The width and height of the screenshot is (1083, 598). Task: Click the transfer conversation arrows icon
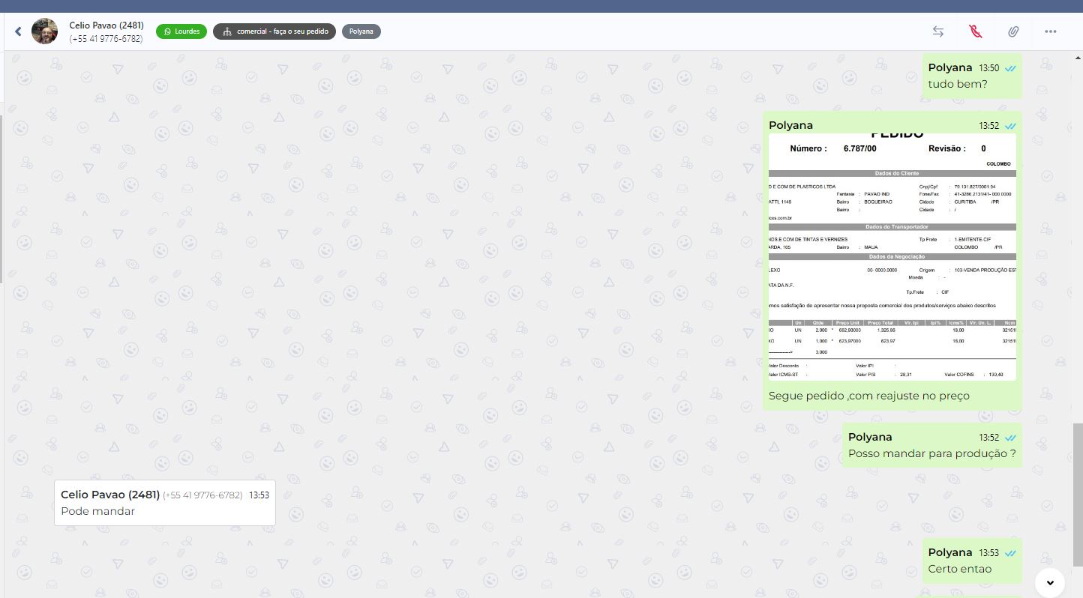point(937,31)
